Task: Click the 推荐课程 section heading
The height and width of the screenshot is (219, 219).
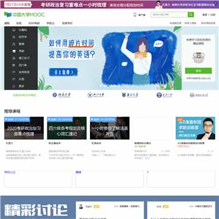Action: [12, 111]
